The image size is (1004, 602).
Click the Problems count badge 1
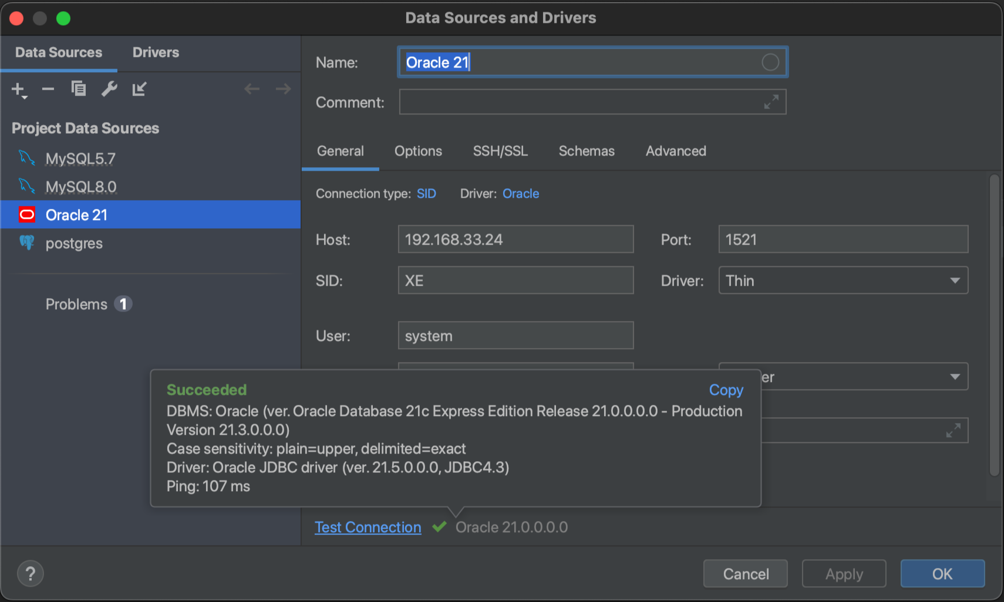point(123,304)
